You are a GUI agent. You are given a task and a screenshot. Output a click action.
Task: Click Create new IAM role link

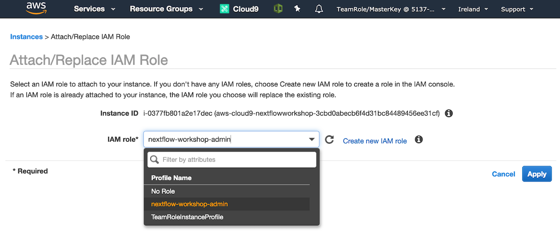(375, 141)
